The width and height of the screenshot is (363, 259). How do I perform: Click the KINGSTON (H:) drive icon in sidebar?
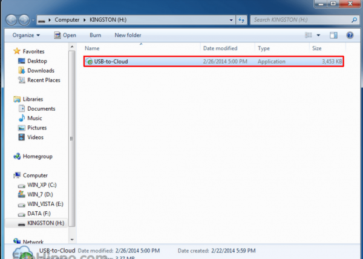[x=22, y=225]
